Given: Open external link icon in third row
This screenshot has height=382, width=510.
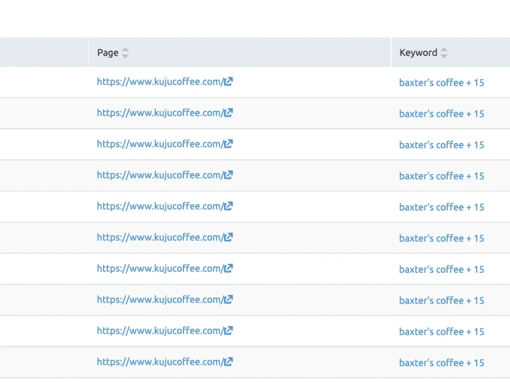Looking at the screenshot, I should (228, 144).
